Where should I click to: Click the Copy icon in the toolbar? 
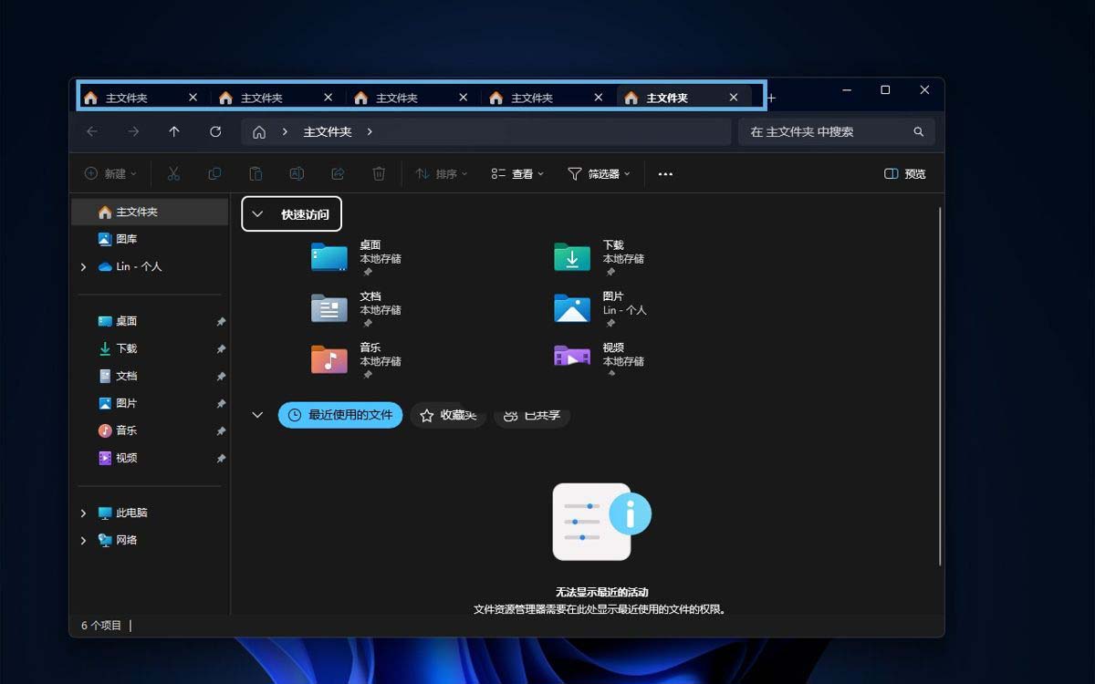(214, 173)
